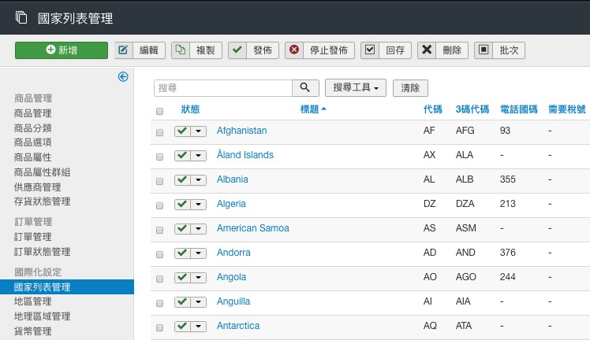Tick the checkbox for Afghanistan row
Viewport: 590px width, 340px height.
(x=159, y=133)
